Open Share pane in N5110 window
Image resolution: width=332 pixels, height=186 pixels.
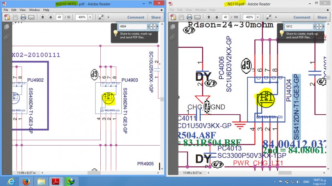point(322,17)
